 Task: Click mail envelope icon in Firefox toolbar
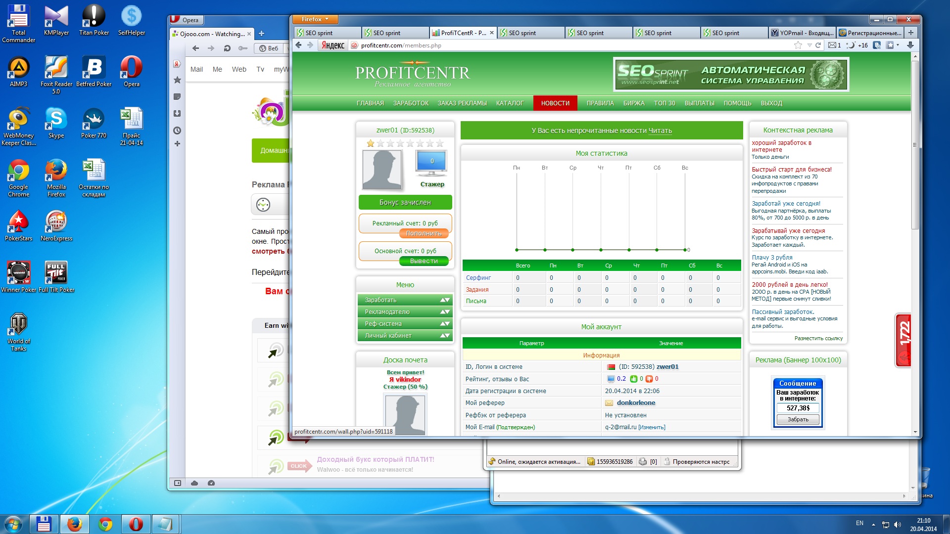click(832, 45)
